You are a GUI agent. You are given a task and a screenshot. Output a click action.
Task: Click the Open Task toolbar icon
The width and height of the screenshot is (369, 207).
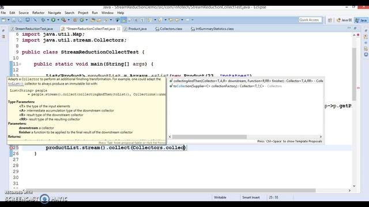(99, 20)
